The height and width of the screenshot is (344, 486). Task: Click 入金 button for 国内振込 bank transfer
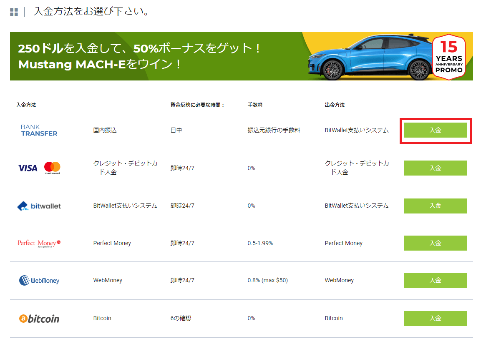[435, 130]
